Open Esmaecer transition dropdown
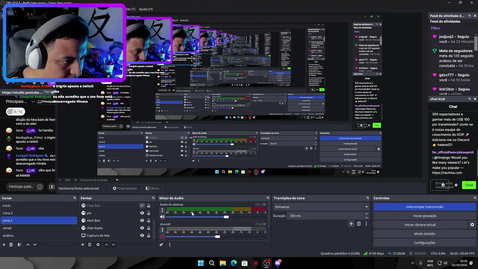 (321, 207)
